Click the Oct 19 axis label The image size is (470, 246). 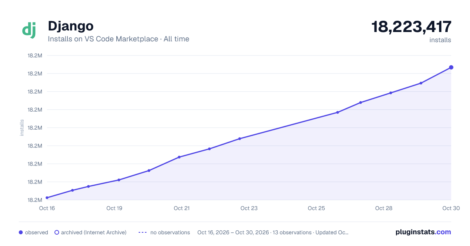[x=114, y=208]
